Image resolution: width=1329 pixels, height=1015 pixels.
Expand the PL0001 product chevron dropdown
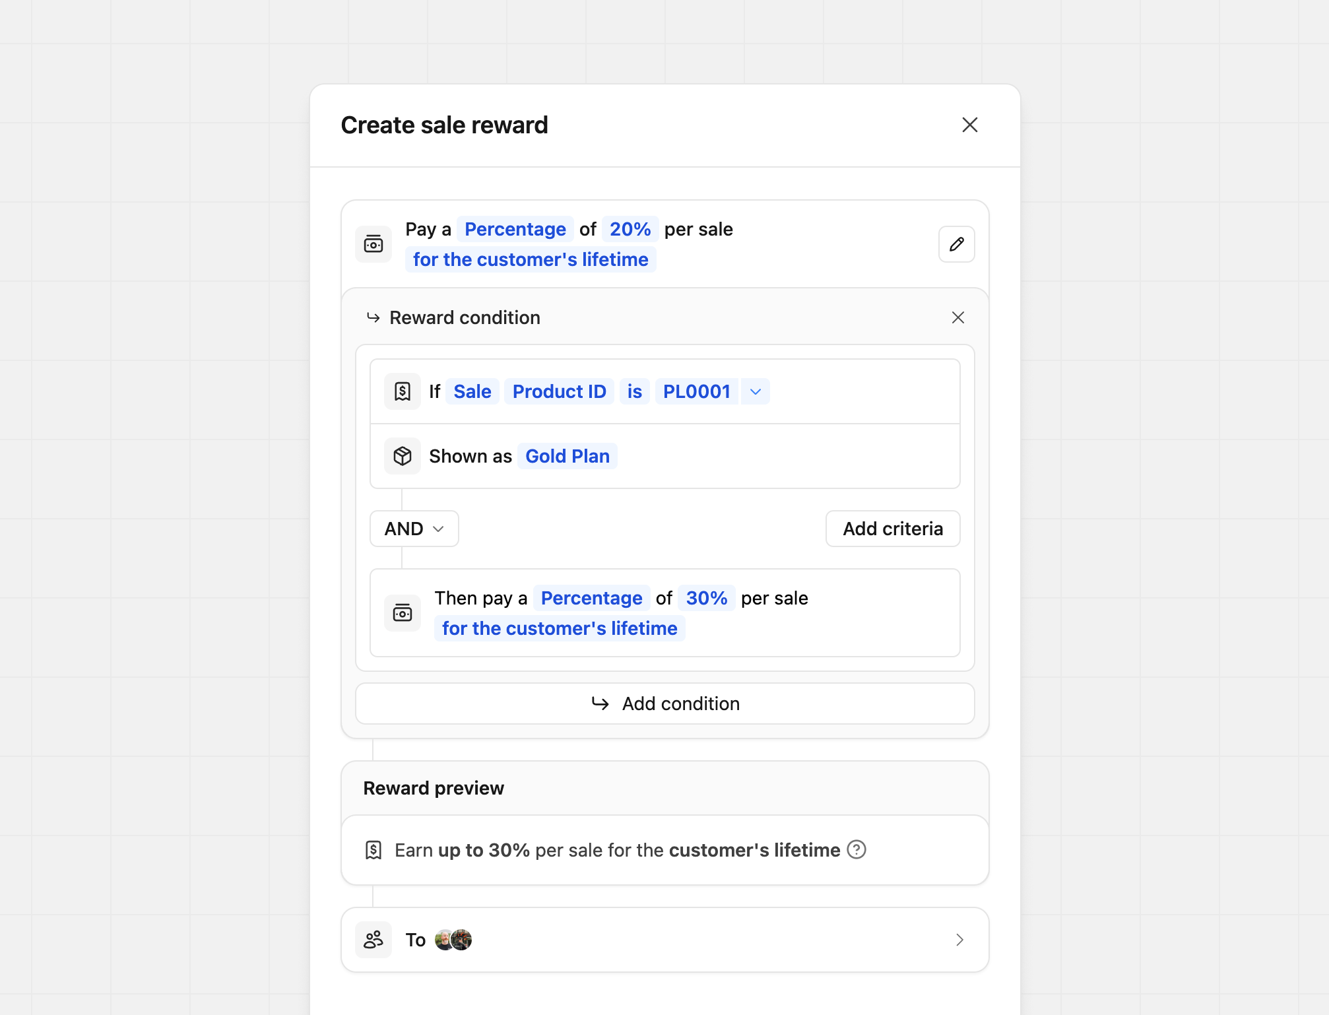click(756, 391)
